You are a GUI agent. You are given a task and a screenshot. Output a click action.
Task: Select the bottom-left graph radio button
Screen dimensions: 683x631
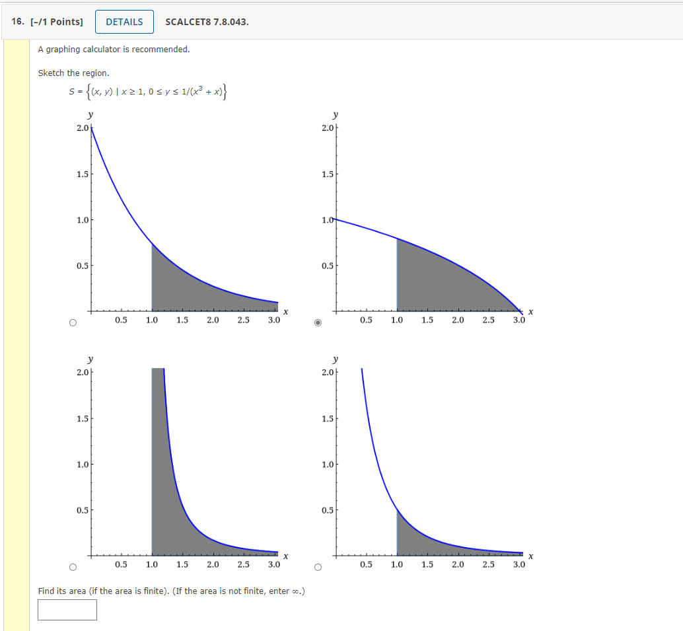[x=72, y=567]
